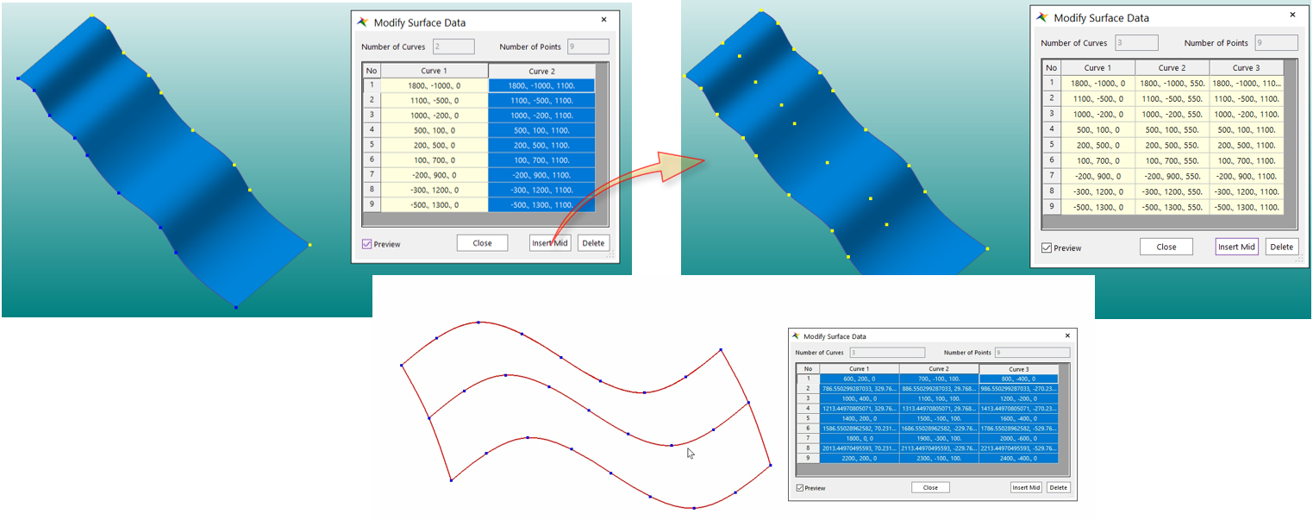1313x520 pixels.
Task: Click app icon in the 2-curve dialog title bar
Action: [363, 22]
